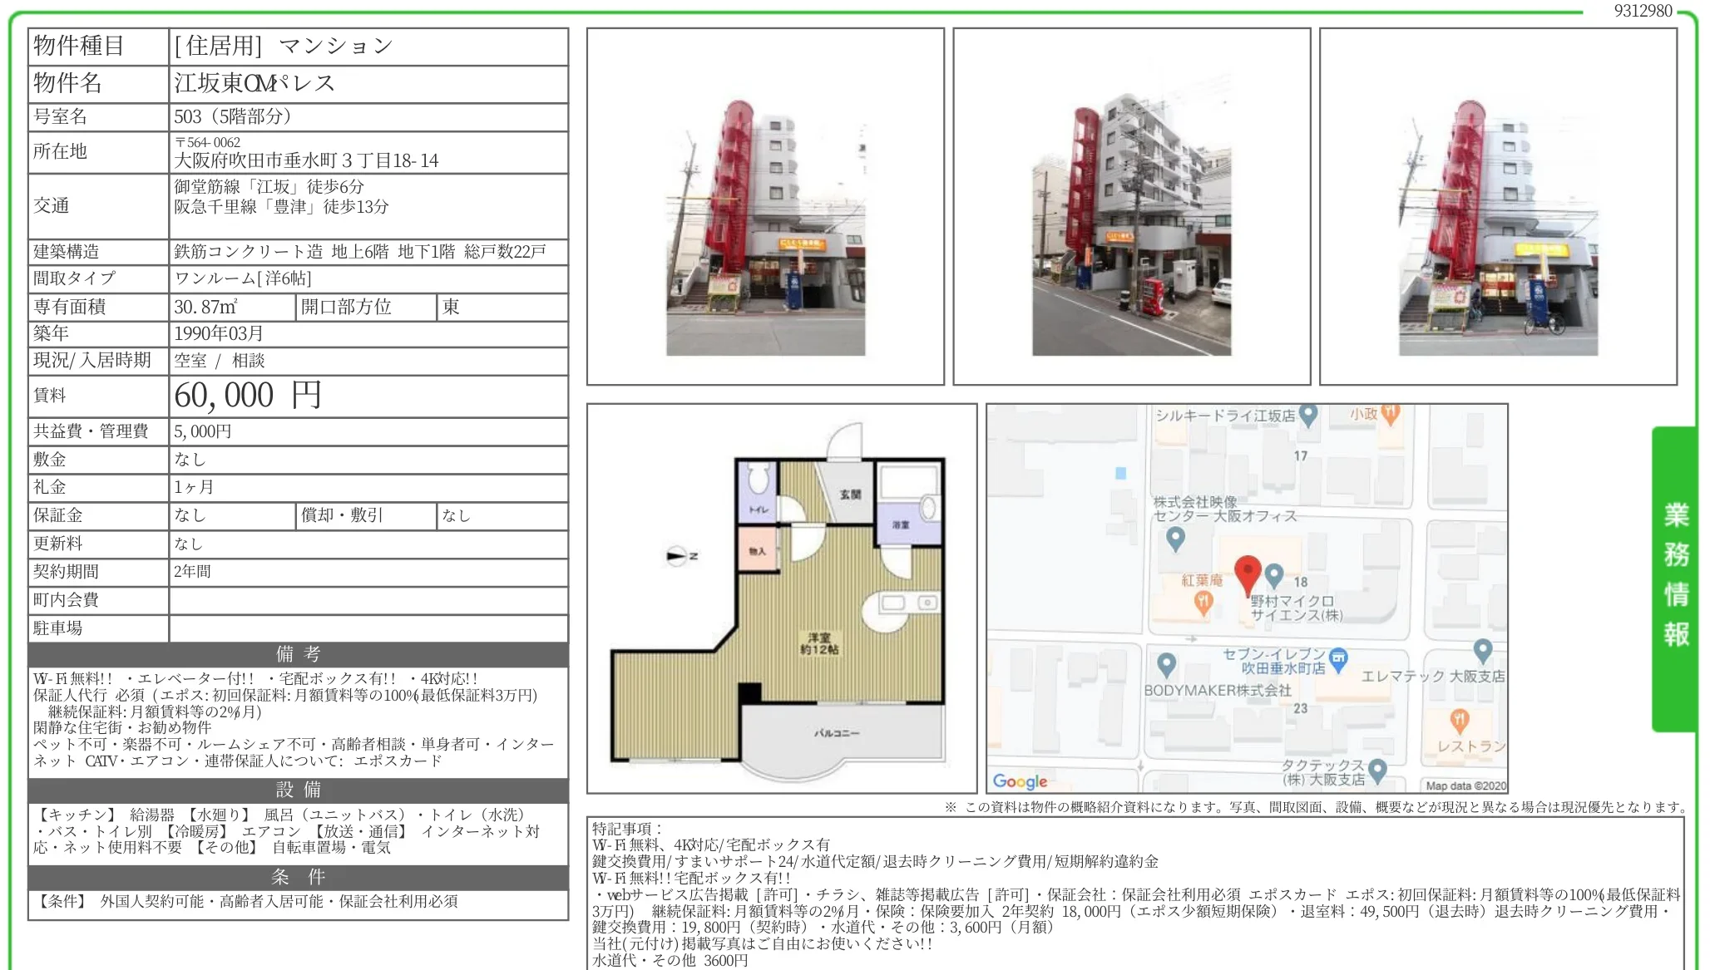1710x970 pixels.
Task: Click the BODYMAKER株式会社 map pin
Action: tap(1166, 664)
